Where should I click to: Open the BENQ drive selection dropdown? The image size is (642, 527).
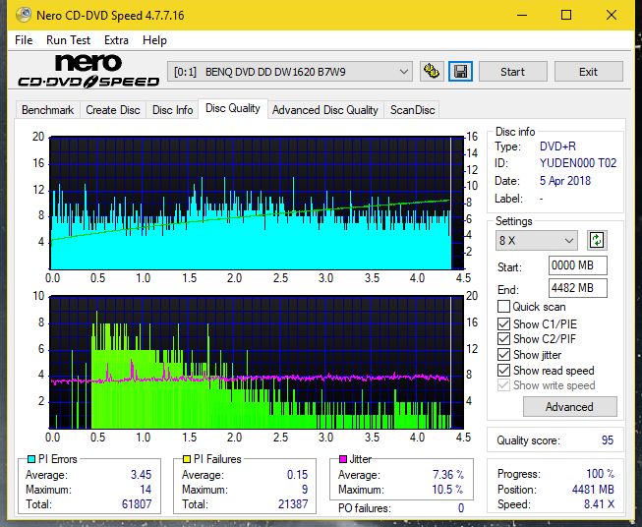(290, 72)
